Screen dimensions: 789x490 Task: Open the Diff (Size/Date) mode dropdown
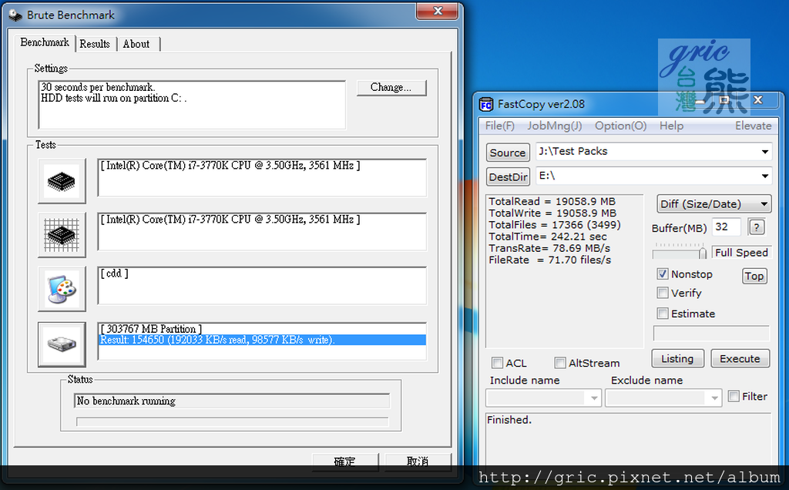(x=713, y=203)
